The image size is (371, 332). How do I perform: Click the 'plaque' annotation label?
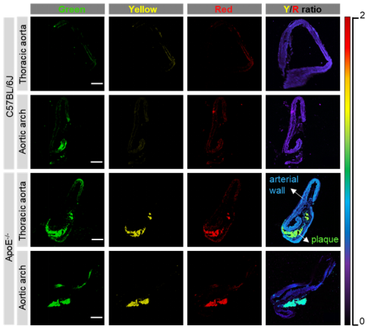[x=325, y=240]
